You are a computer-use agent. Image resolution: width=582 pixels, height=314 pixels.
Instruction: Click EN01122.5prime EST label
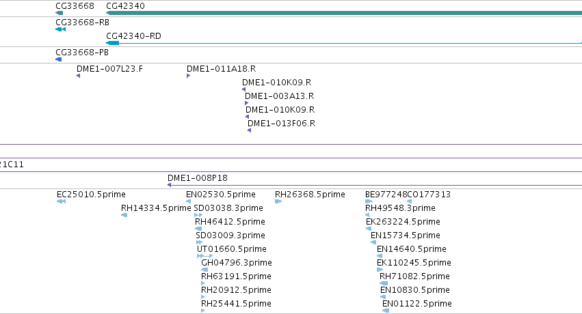click(416, 304)
